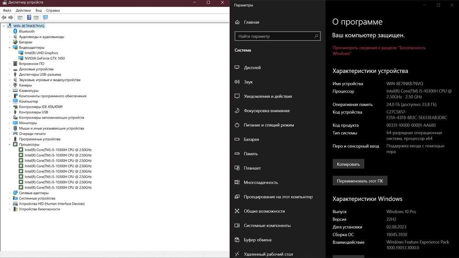The height and width of the screenshot is (258, 459).
Task: Select Встроенное ПО in the device tree
Action: coord(32,64)
